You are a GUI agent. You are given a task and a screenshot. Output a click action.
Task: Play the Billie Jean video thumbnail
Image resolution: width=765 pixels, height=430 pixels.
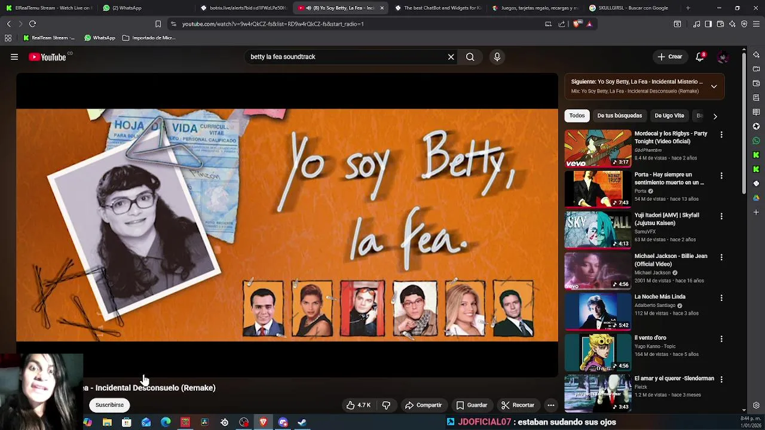(598, 271)
